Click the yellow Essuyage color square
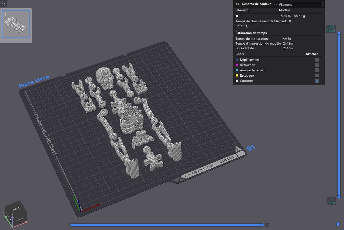The width and height of the screenshot is (344, 230). (x=237, y=75)
